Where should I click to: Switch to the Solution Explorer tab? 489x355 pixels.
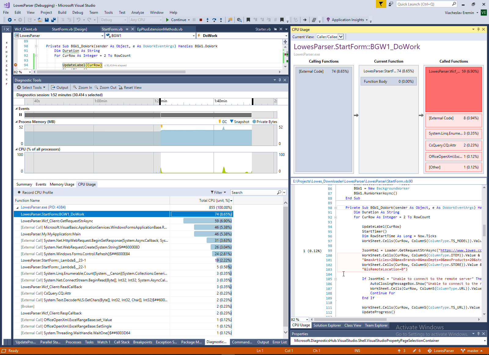click(327, 325)
